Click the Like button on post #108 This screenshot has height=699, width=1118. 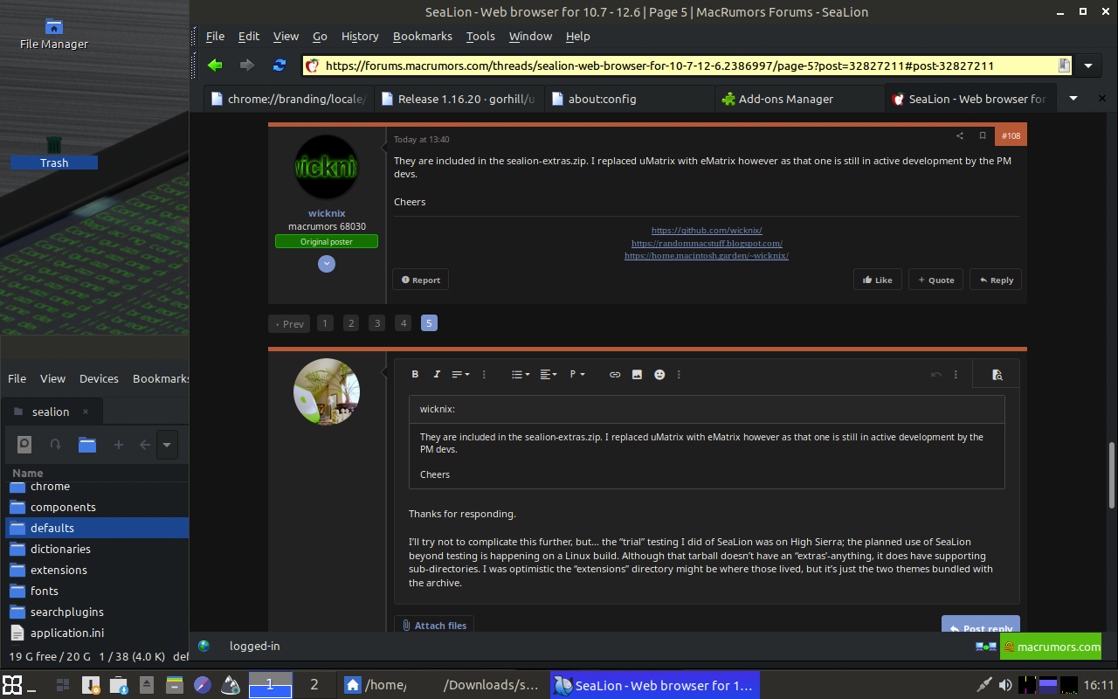coord(877,280)
